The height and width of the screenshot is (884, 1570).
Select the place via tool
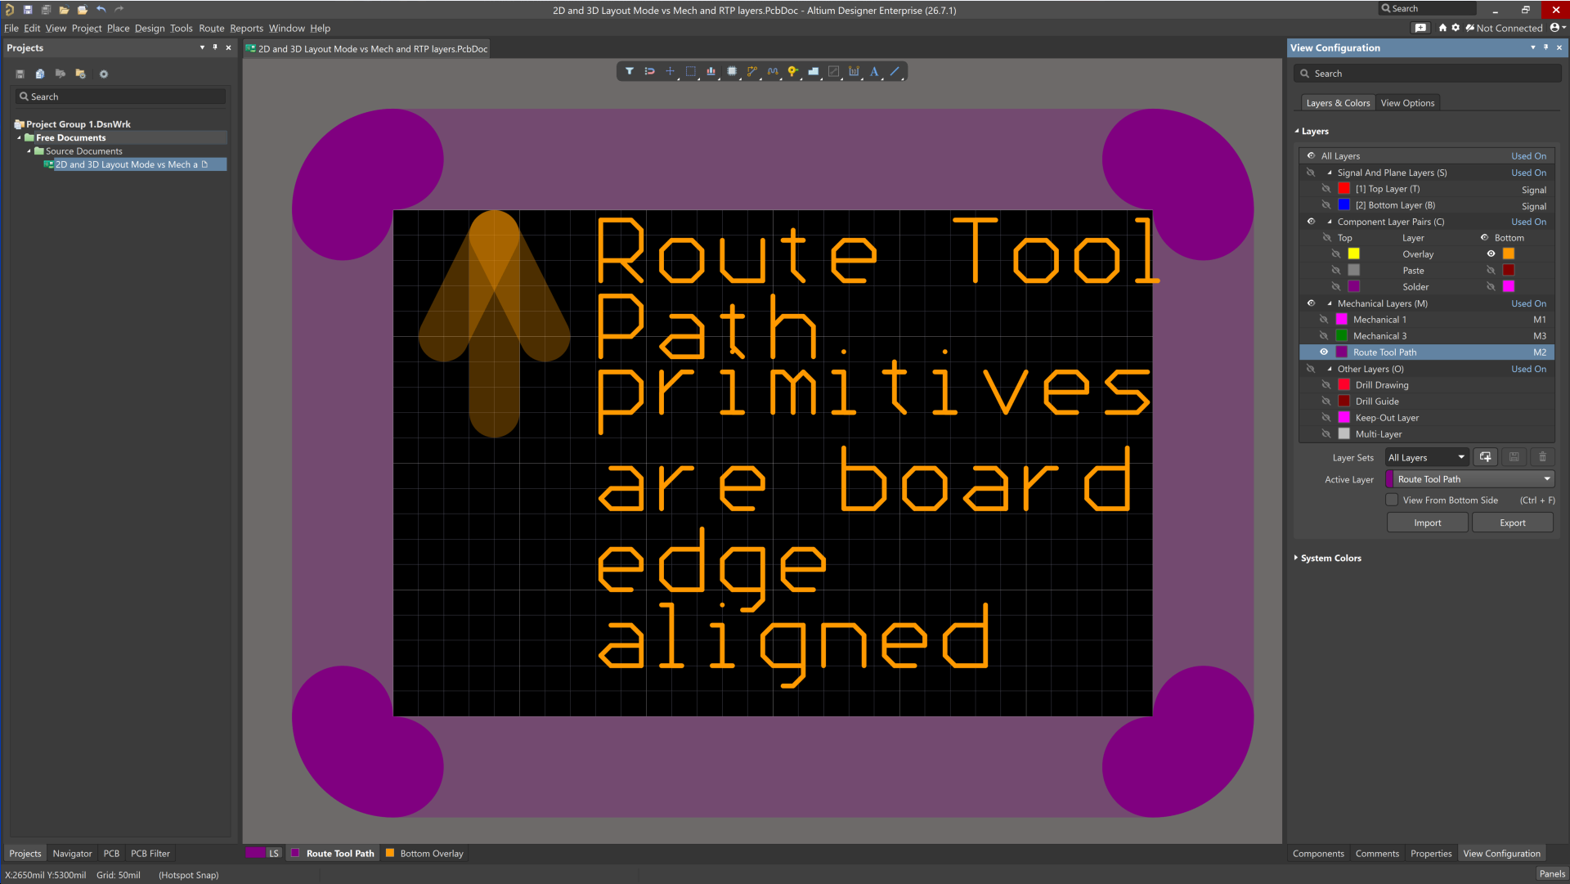(x=793, y=72)
